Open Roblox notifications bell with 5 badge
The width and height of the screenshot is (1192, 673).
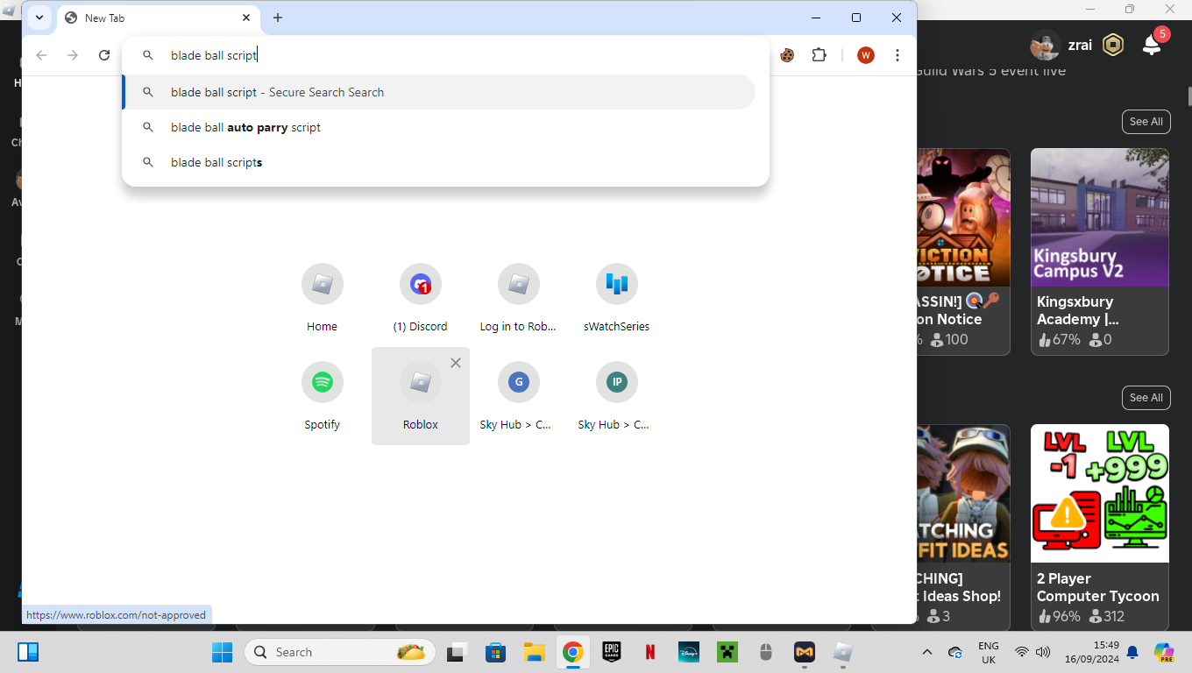(x=1153, y=45)
